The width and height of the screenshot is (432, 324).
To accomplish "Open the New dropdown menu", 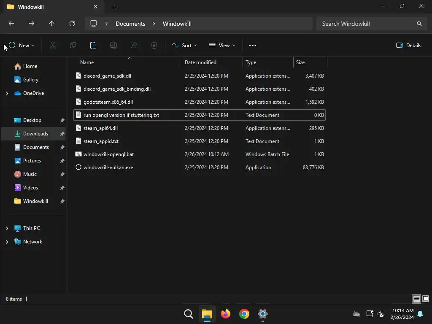I will click(x=22, y=46).
